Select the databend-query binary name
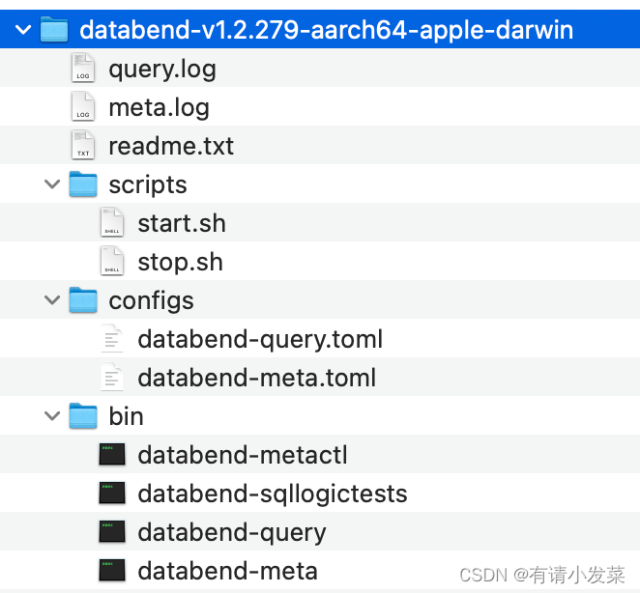640x593 pixels. coord(232,532)
